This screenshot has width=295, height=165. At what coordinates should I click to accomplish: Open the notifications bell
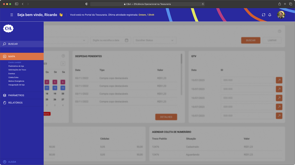(270, 15)
